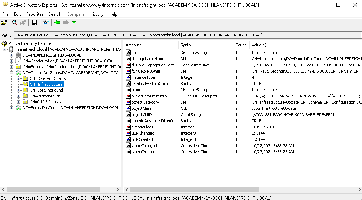Screen dimensions: 362x200
Task: Click the folder icon of CN=MicrosoftDNS
Action: click(x=26, y=96)
